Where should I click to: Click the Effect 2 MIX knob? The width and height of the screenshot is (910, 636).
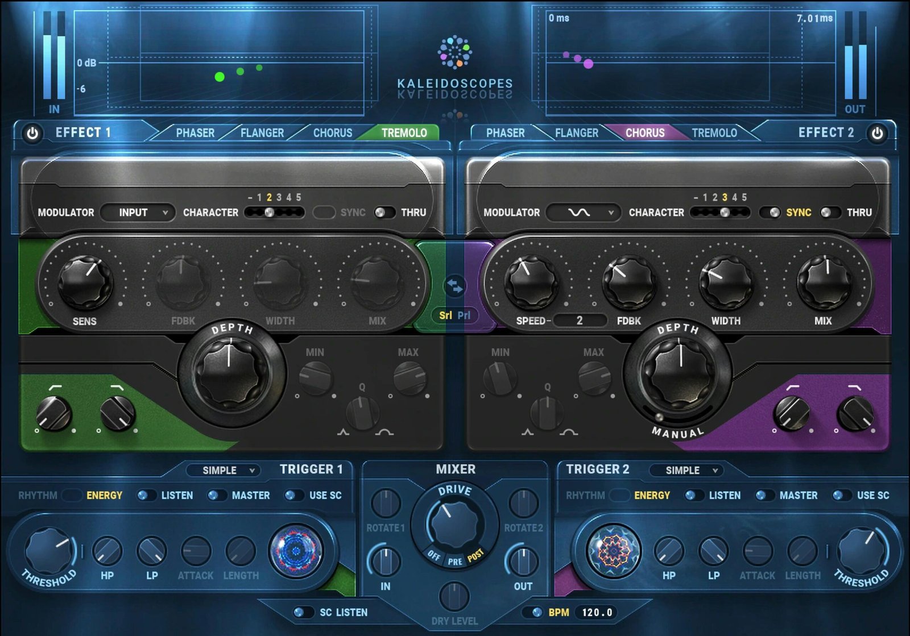pyautogui.click(x=824, y=281)
